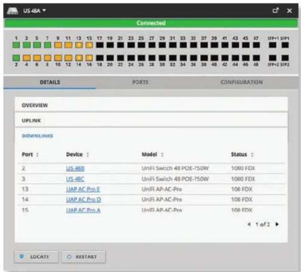Click the '1000 FDX' status for port 2
The height and width of the screenshot is (272, 301).
coord(243,168)
